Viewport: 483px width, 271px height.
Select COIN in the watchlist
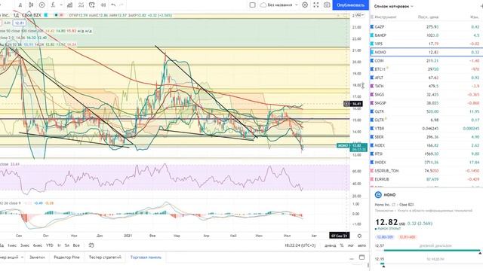pos(426,61)
